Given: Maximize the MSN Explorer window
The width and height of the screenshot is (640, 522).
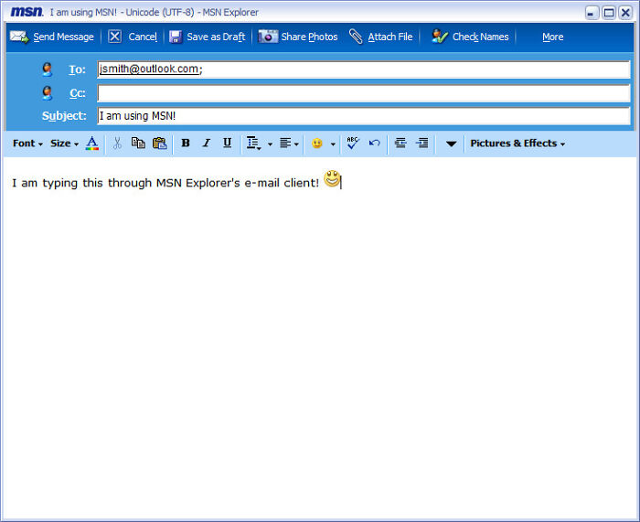Looking at the screenshot, I should coord(609,13).
